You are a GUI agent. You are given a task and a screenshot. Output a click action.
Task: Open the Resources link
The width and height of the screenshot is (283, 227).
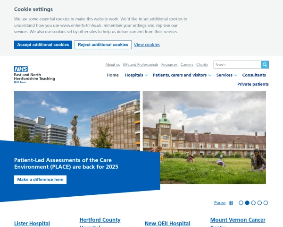click(169, 65)
